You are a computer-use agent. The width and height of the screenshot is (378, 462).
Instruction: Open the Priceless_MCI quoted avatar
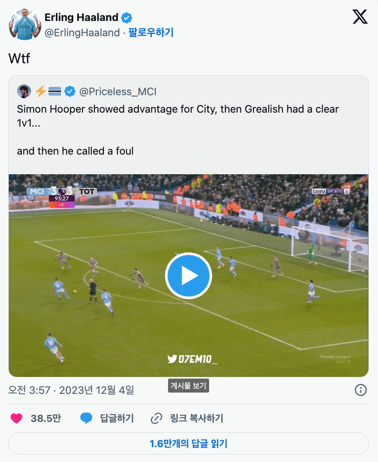[x=24, y=91]
